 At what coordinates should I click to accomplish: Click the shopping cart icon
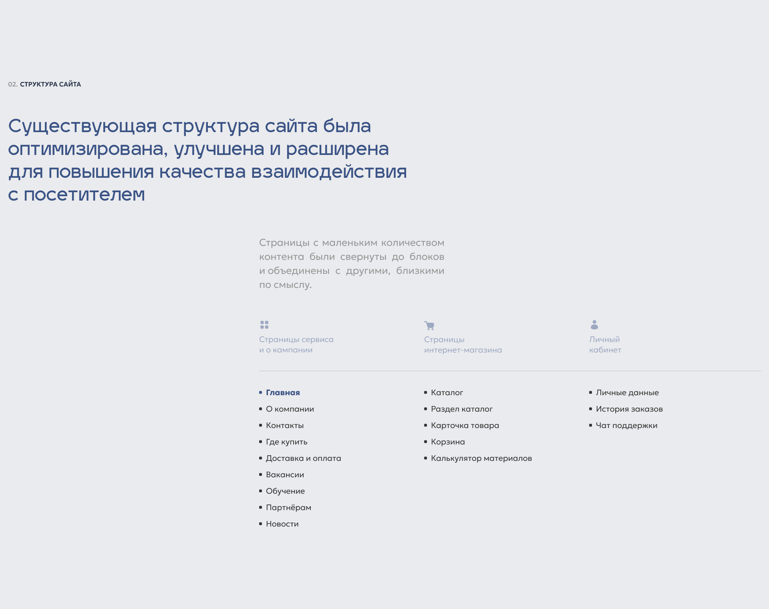pyautogui.click(x=429, y=326)
